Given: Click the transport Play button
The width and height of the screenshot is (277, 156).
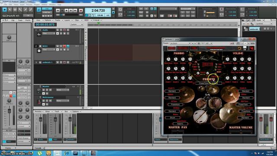Looking at the screenshot, I should [66, 10].
